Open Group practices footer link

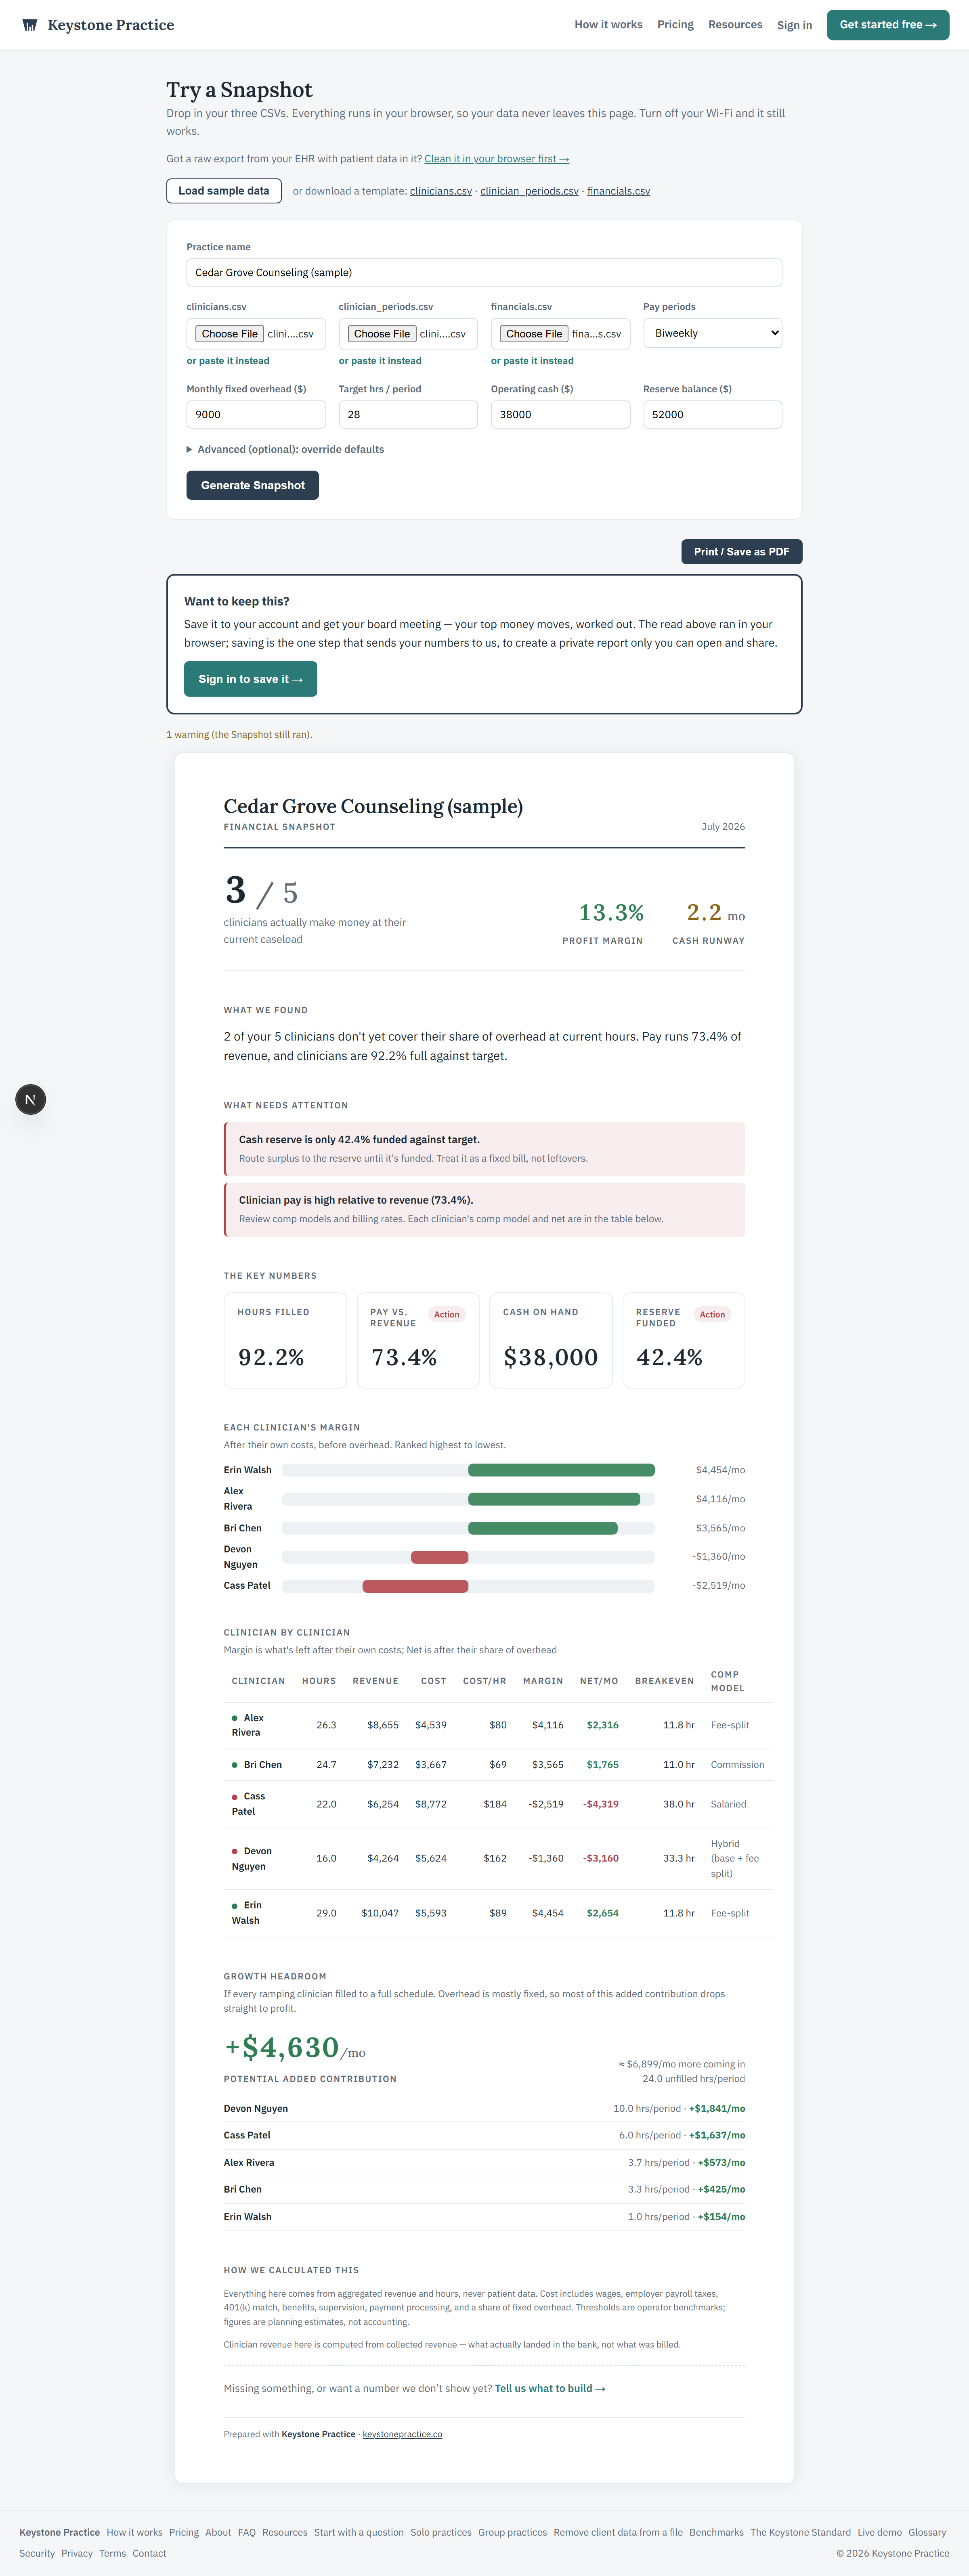512,2532
